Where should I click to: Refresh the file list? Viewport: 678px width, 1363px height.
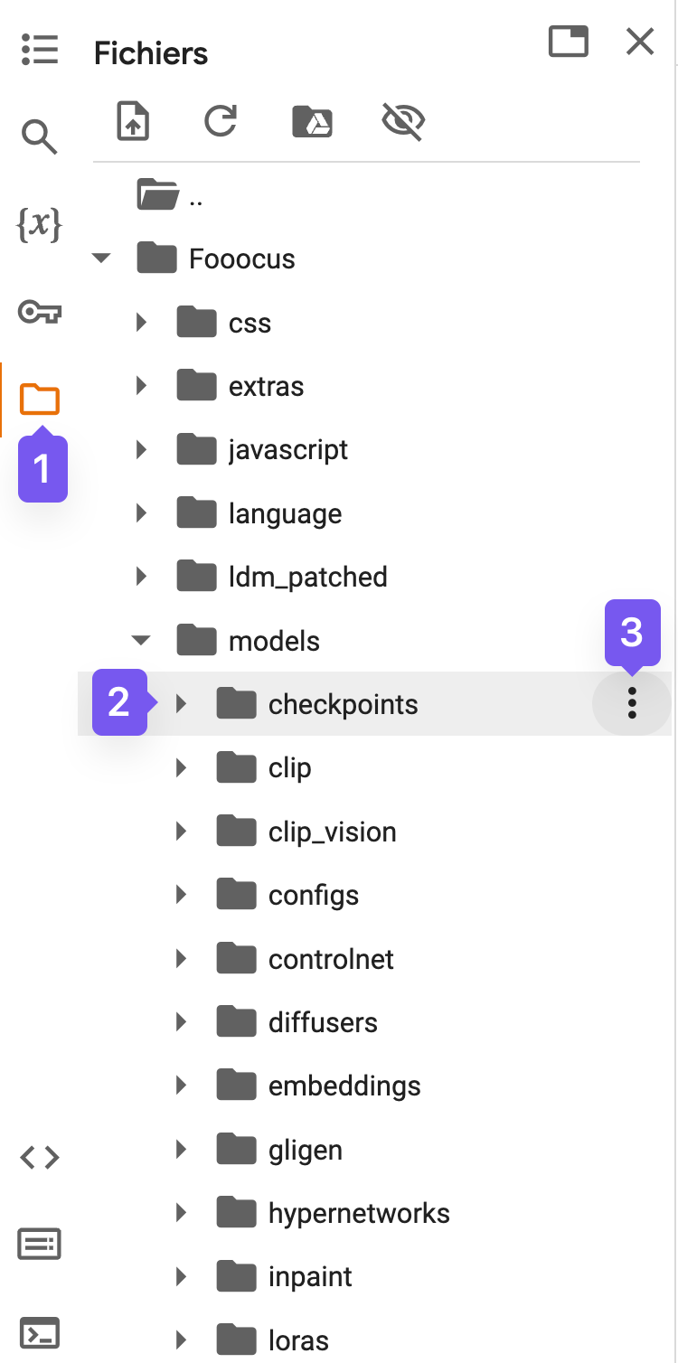point(221,121)
